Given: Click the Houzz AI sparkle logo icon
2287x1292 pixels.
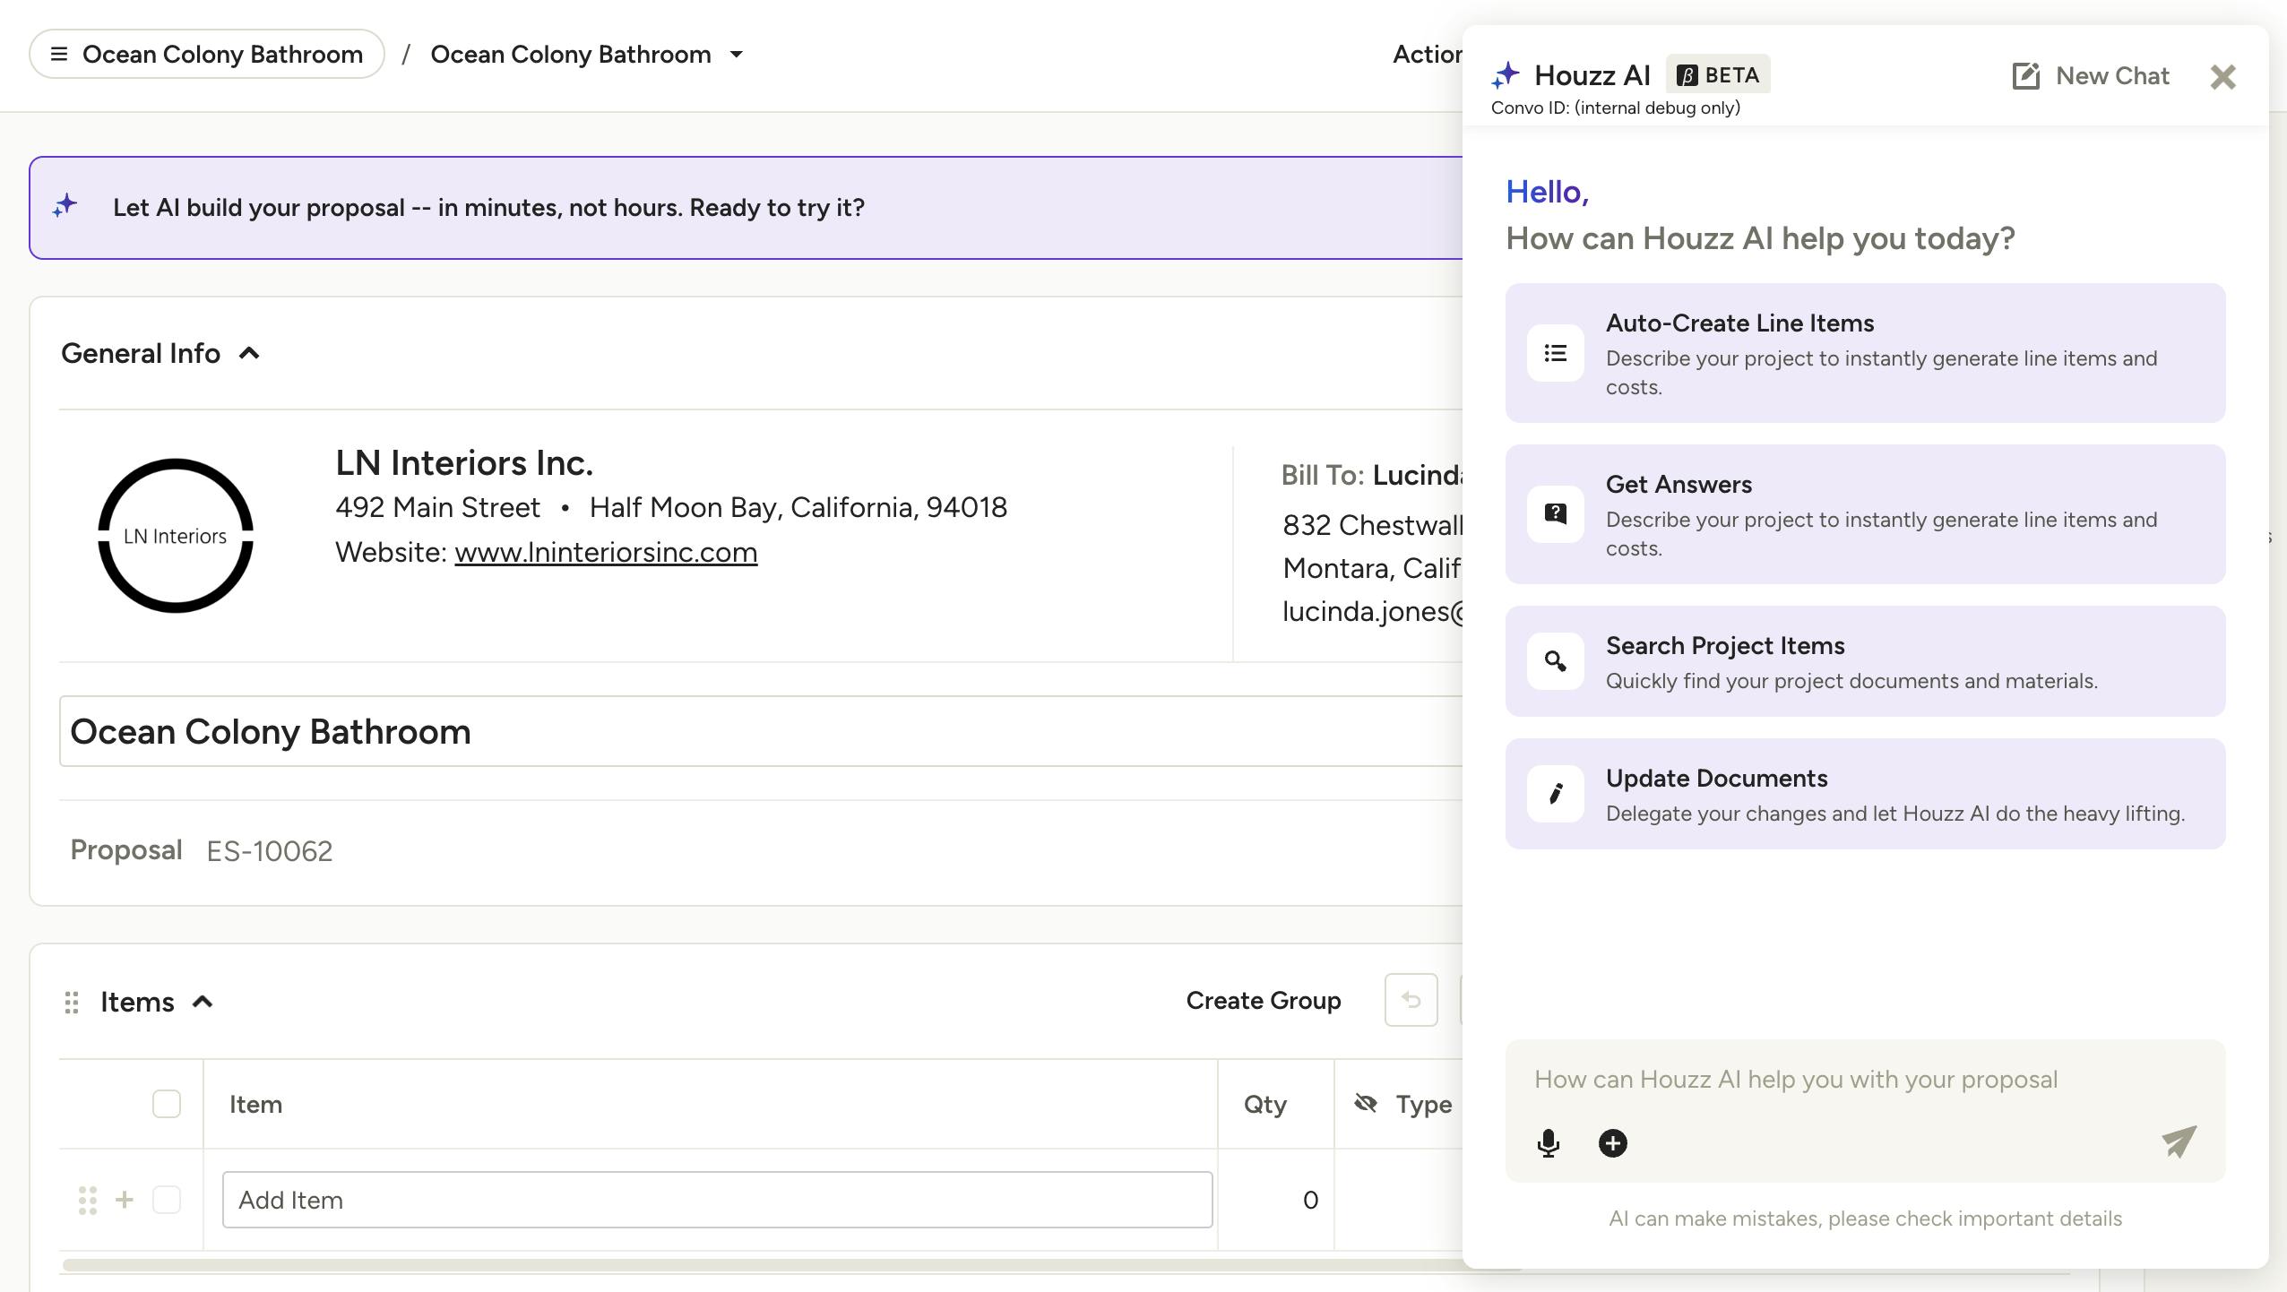Looking at the screenshot, I should [1506, 75].
